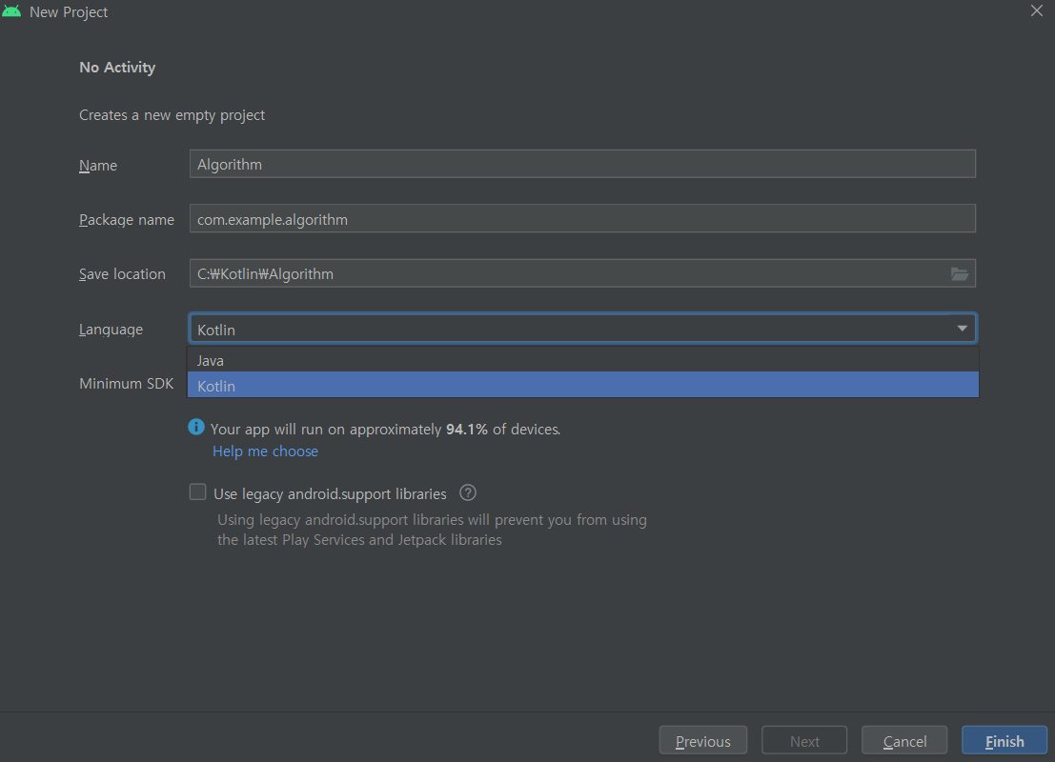Go back with the Previous button
This screenshot has width=1055, height=762.
pyautogui.click(x=703, y=740)
